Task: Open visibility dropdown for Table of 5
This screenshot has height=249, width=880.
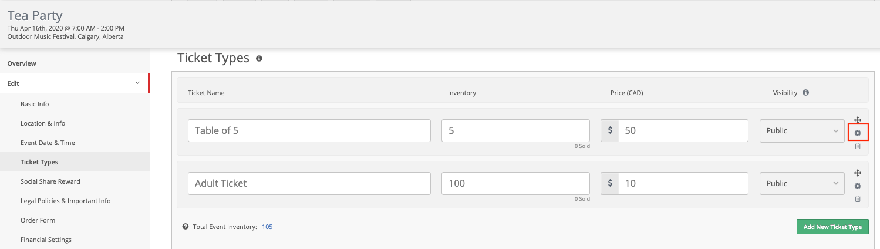Action: pyautogui.click(x=802, y=131)
